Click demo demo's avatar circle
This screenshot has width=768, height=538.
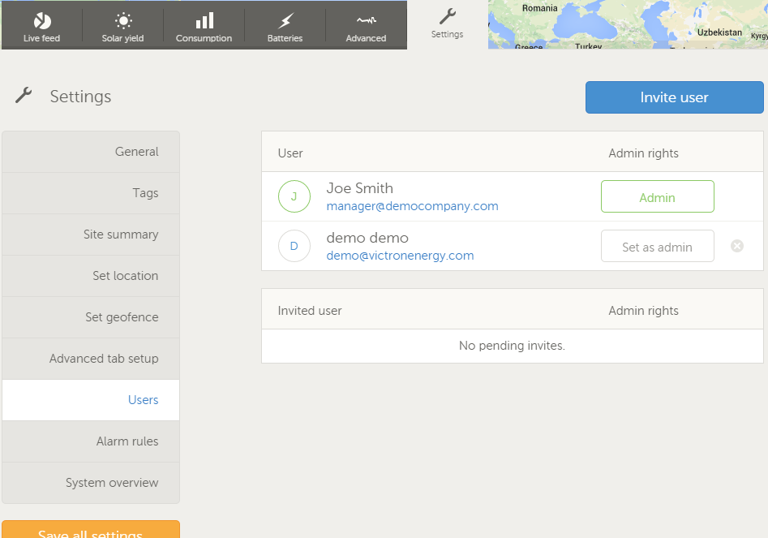[294, 246]
